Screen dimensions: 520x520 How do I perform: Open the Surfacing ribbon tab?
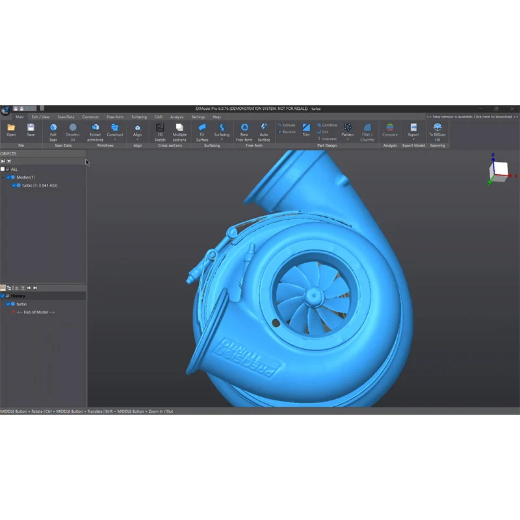[x=139, y=117]
